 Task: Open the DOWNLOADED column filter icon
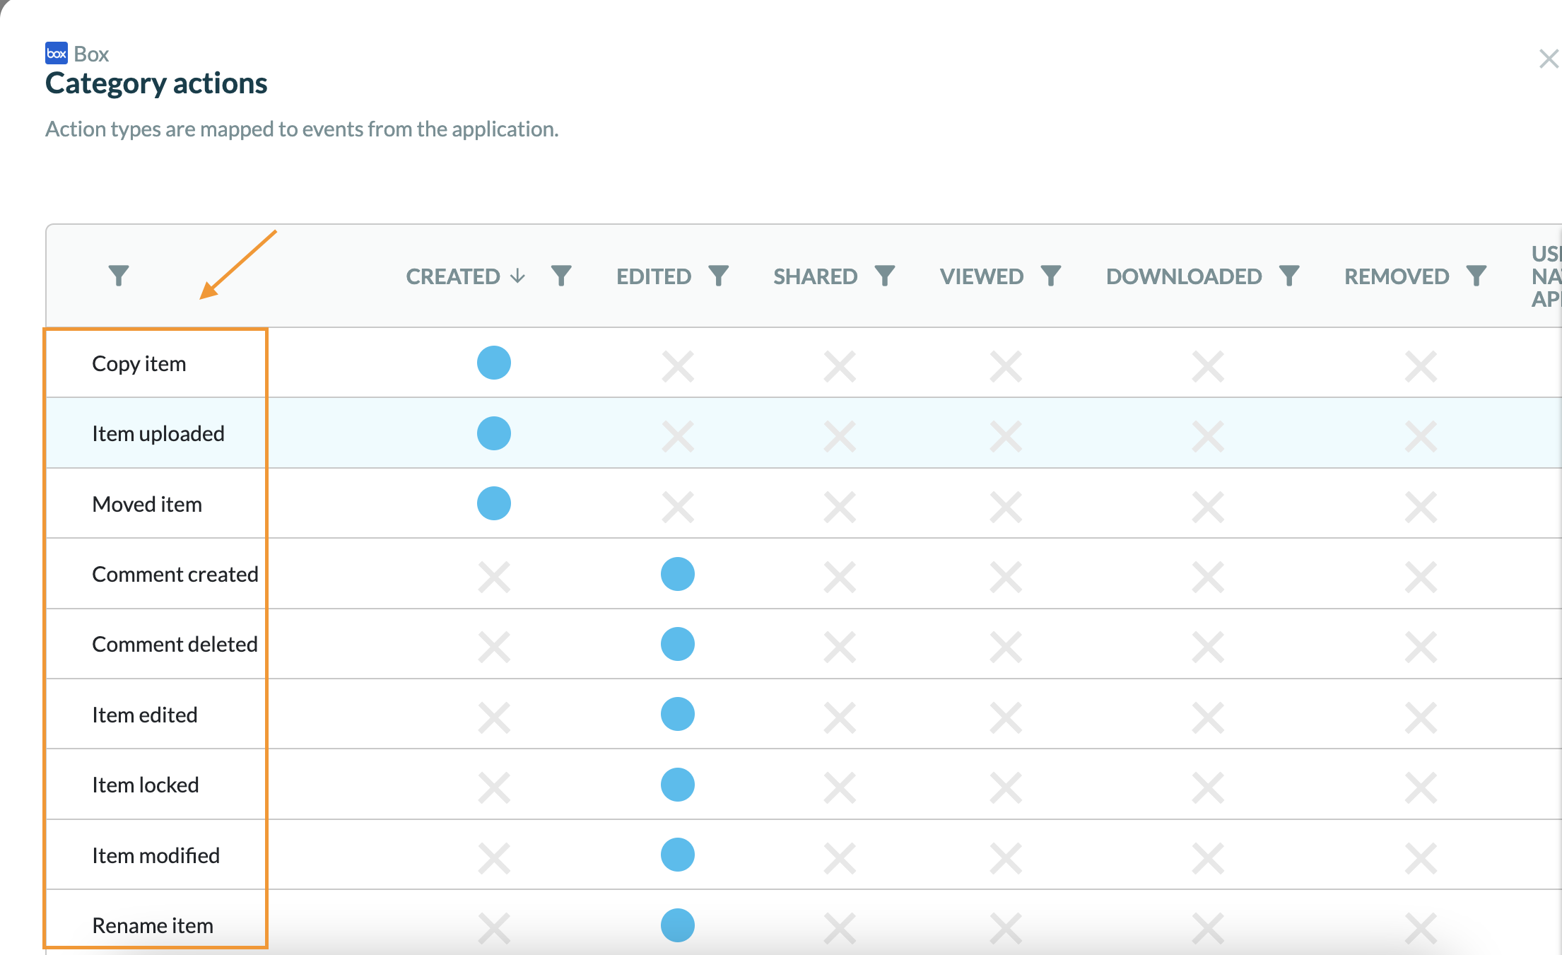(1290, 276)
